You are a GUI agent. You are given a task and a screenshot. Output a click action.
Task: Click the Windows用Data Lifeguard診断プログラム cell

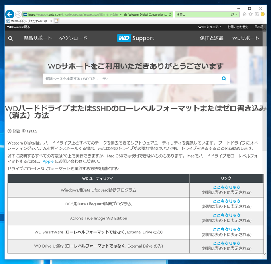tap(98, 190)
